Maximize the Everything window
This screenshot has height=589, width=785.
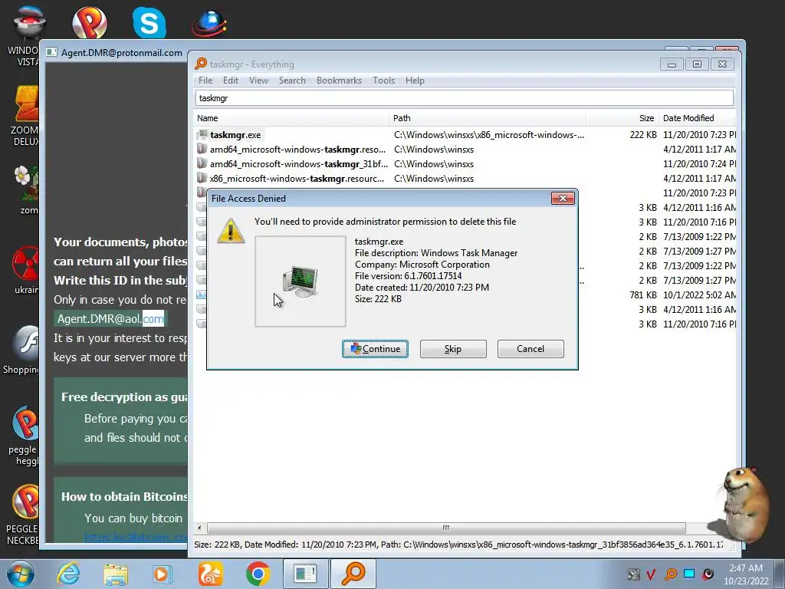point(697,64)
